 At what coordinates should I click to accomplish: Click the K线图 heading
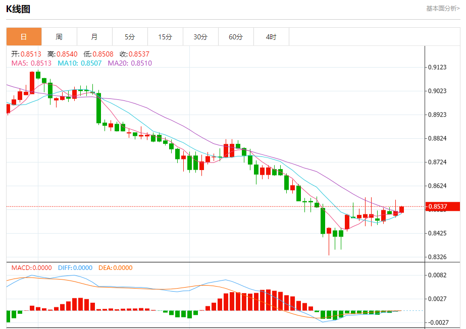coord(18,9)
